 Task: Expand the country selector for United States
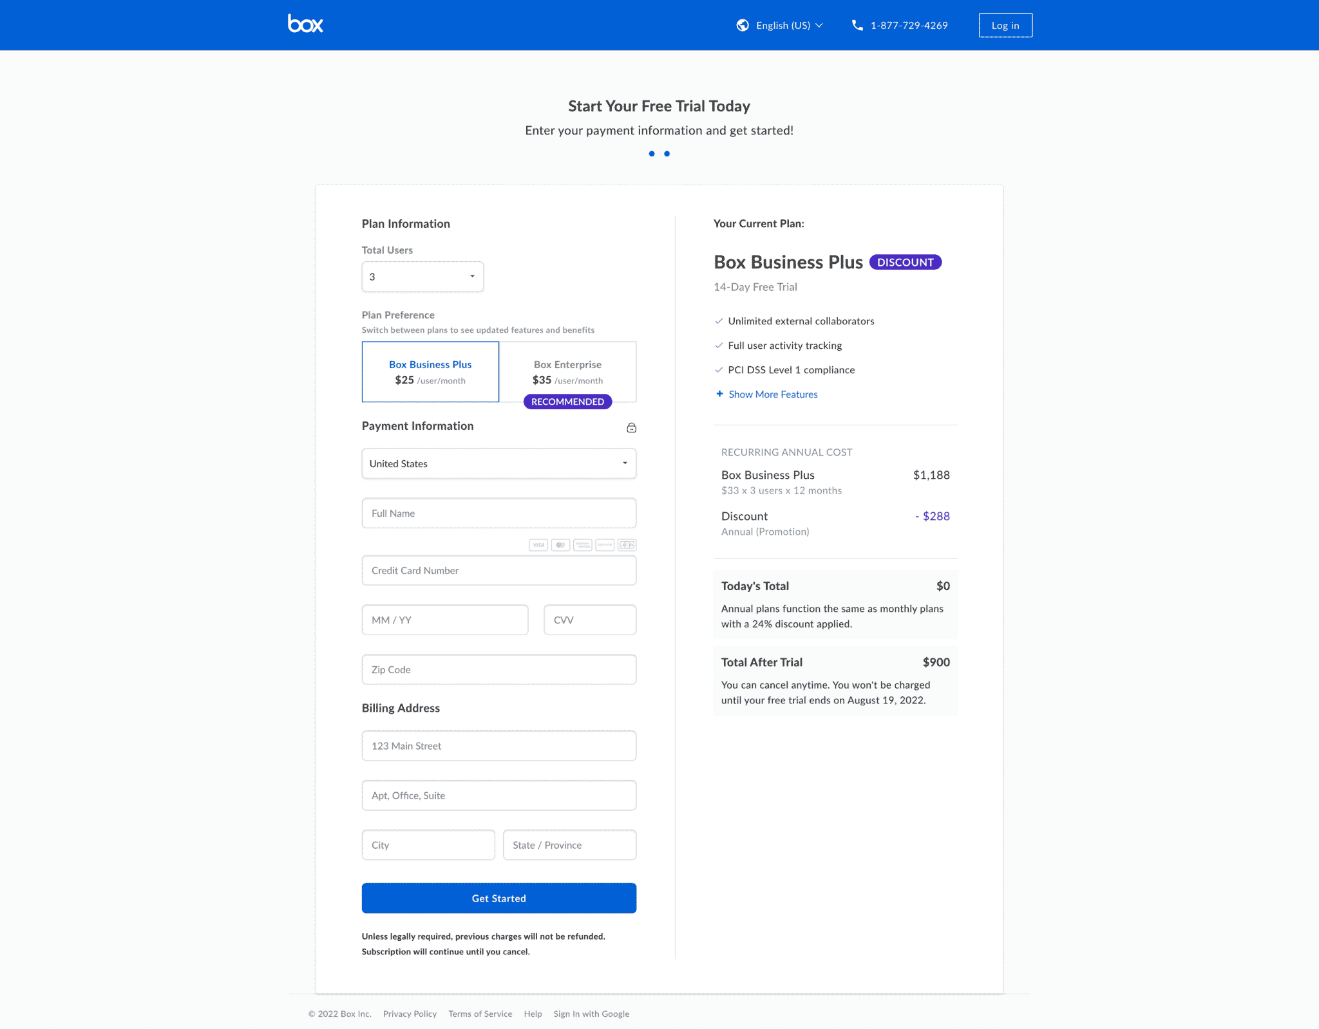point(626,463)
